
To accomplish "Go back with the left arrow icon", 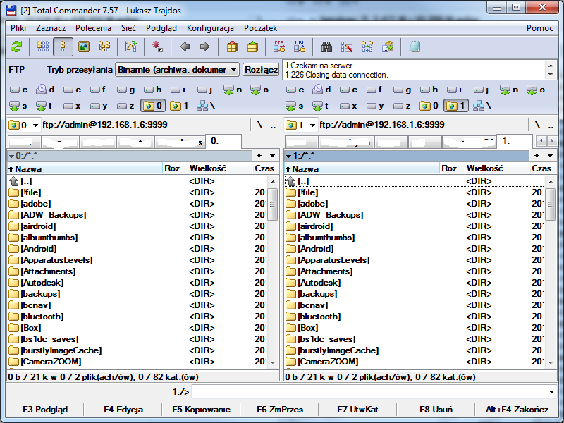I will click(x=185, y=47).
